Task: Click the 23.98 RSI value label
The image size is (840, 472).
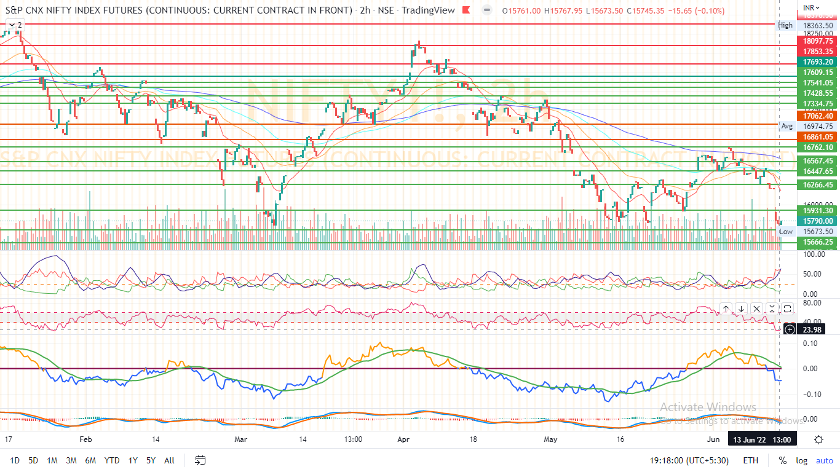Action: 812,330
